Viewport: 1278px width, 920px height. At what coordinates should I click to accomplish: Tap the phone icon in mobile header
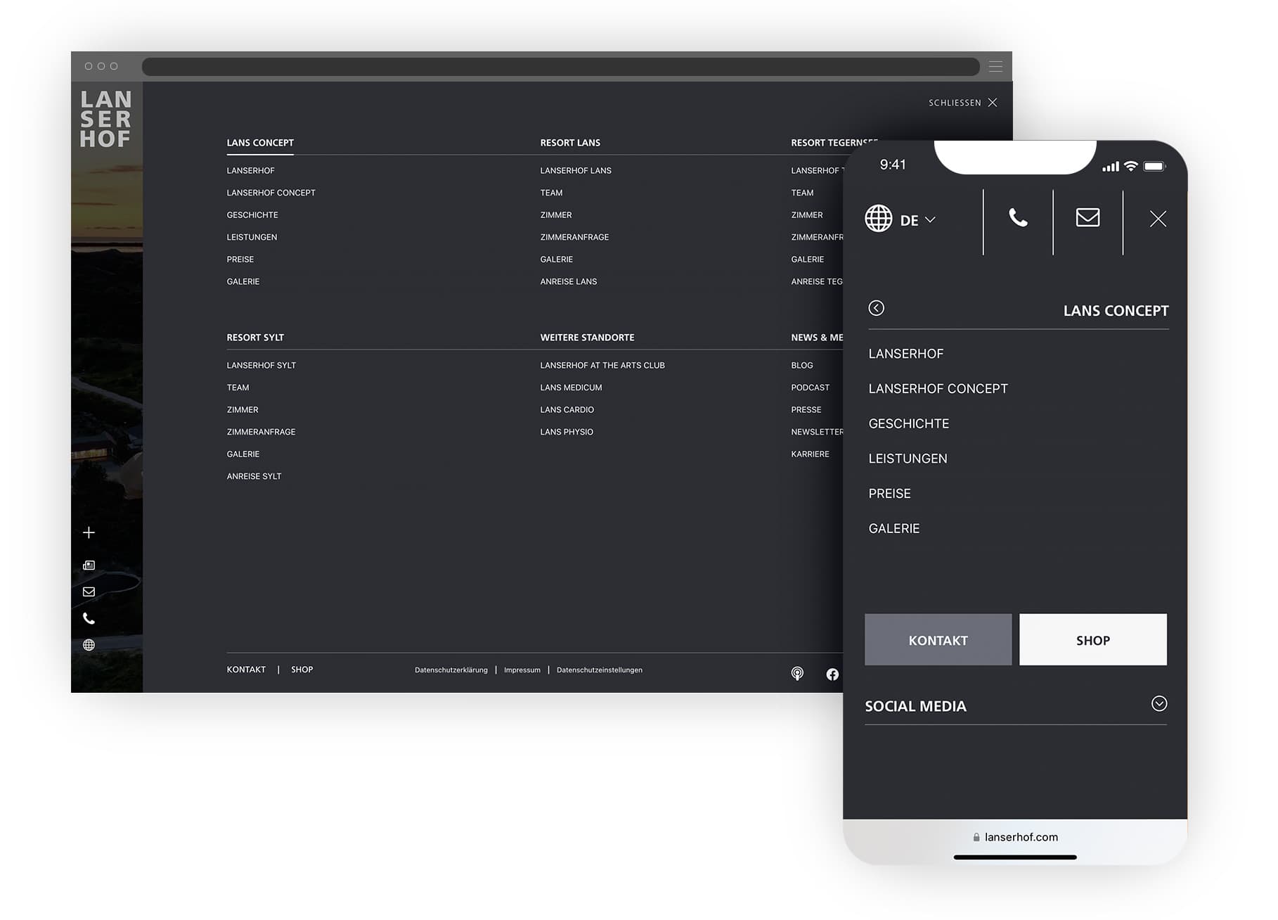tap(1018, 218)
